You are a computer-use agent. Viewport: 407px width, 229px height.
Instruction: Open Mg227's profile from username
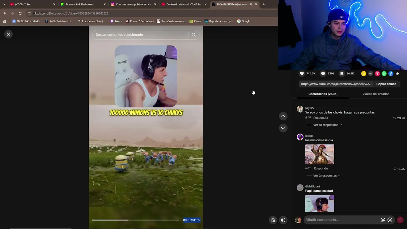coord(310,108)
